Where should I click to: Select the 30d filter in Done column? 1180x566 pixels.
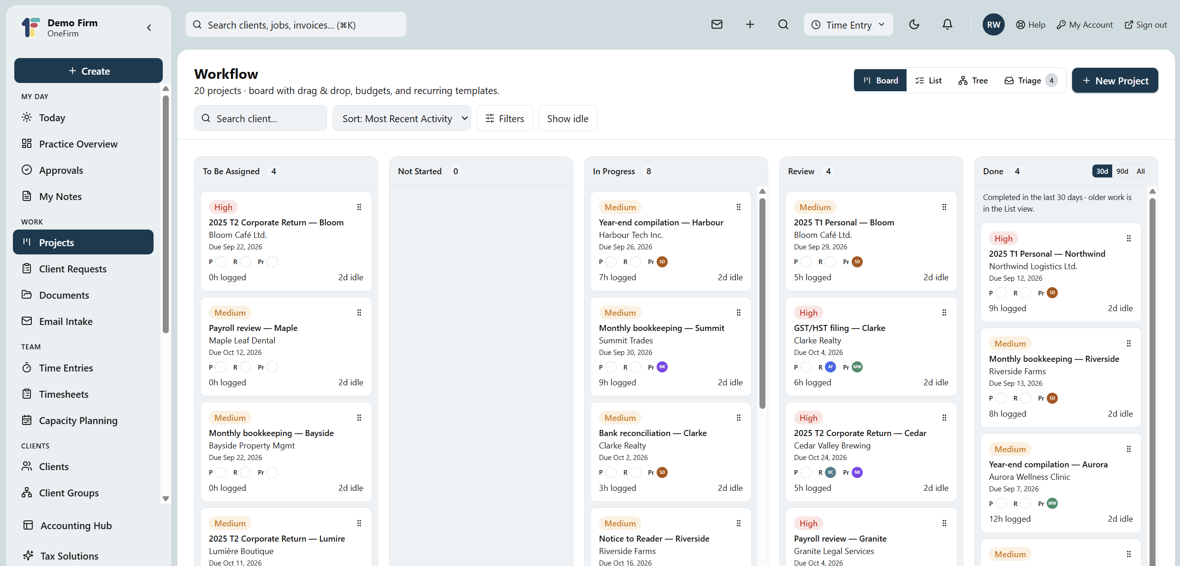point(1102,171)
